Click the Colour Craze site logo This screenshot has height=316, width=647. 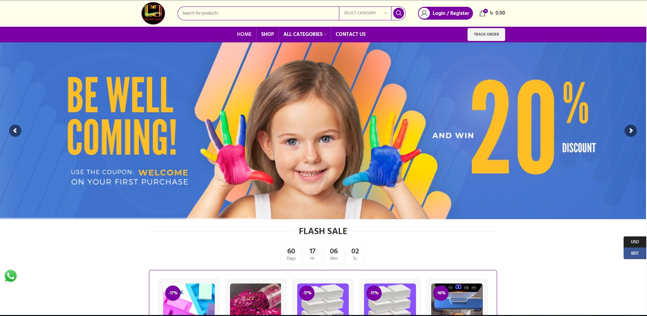(x=153, y=13)
